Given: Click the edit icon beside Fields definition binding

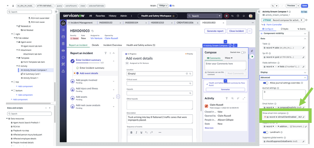Looking at the screenshot, I should (x=304, y=66).
